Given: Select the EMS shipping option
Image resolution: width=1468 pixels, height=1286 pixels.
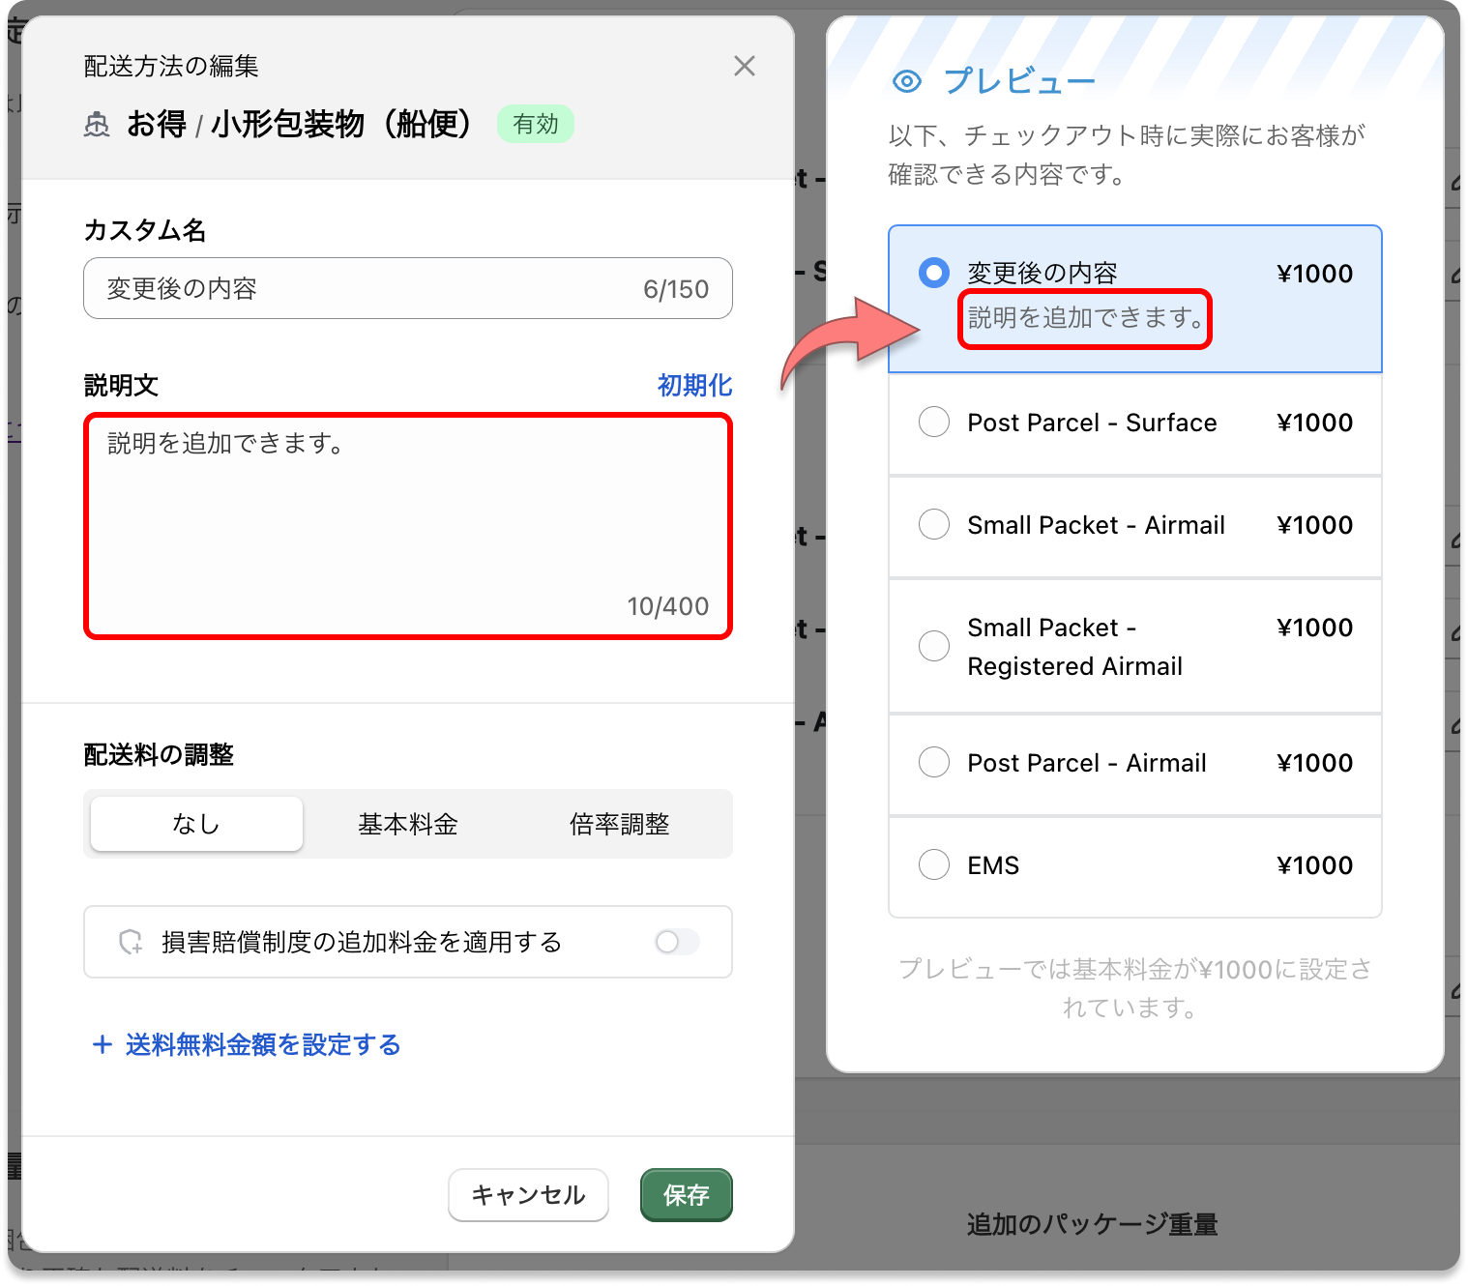Looking at the screenshot, I should (x=933, y=864).
